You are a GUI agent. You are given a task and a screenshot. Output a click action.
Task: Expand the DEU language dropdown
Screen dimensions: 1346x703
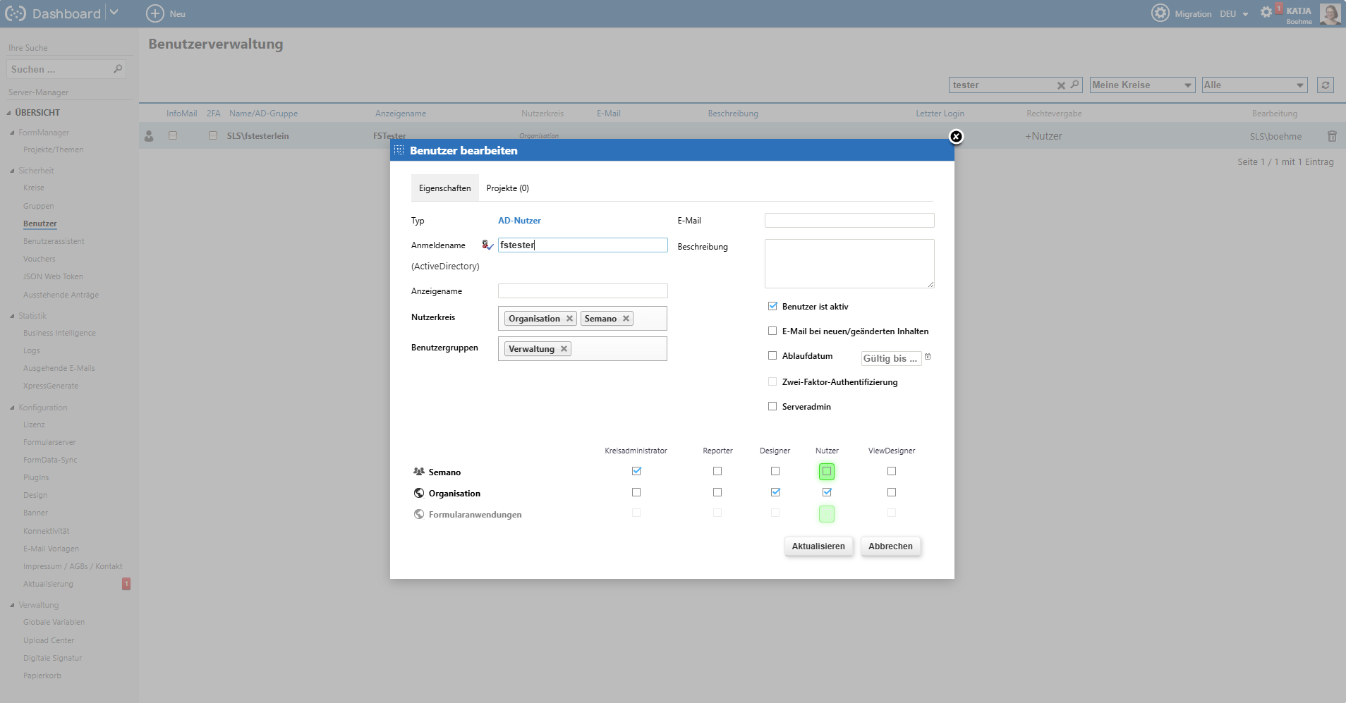click(x=1235, y=14)
